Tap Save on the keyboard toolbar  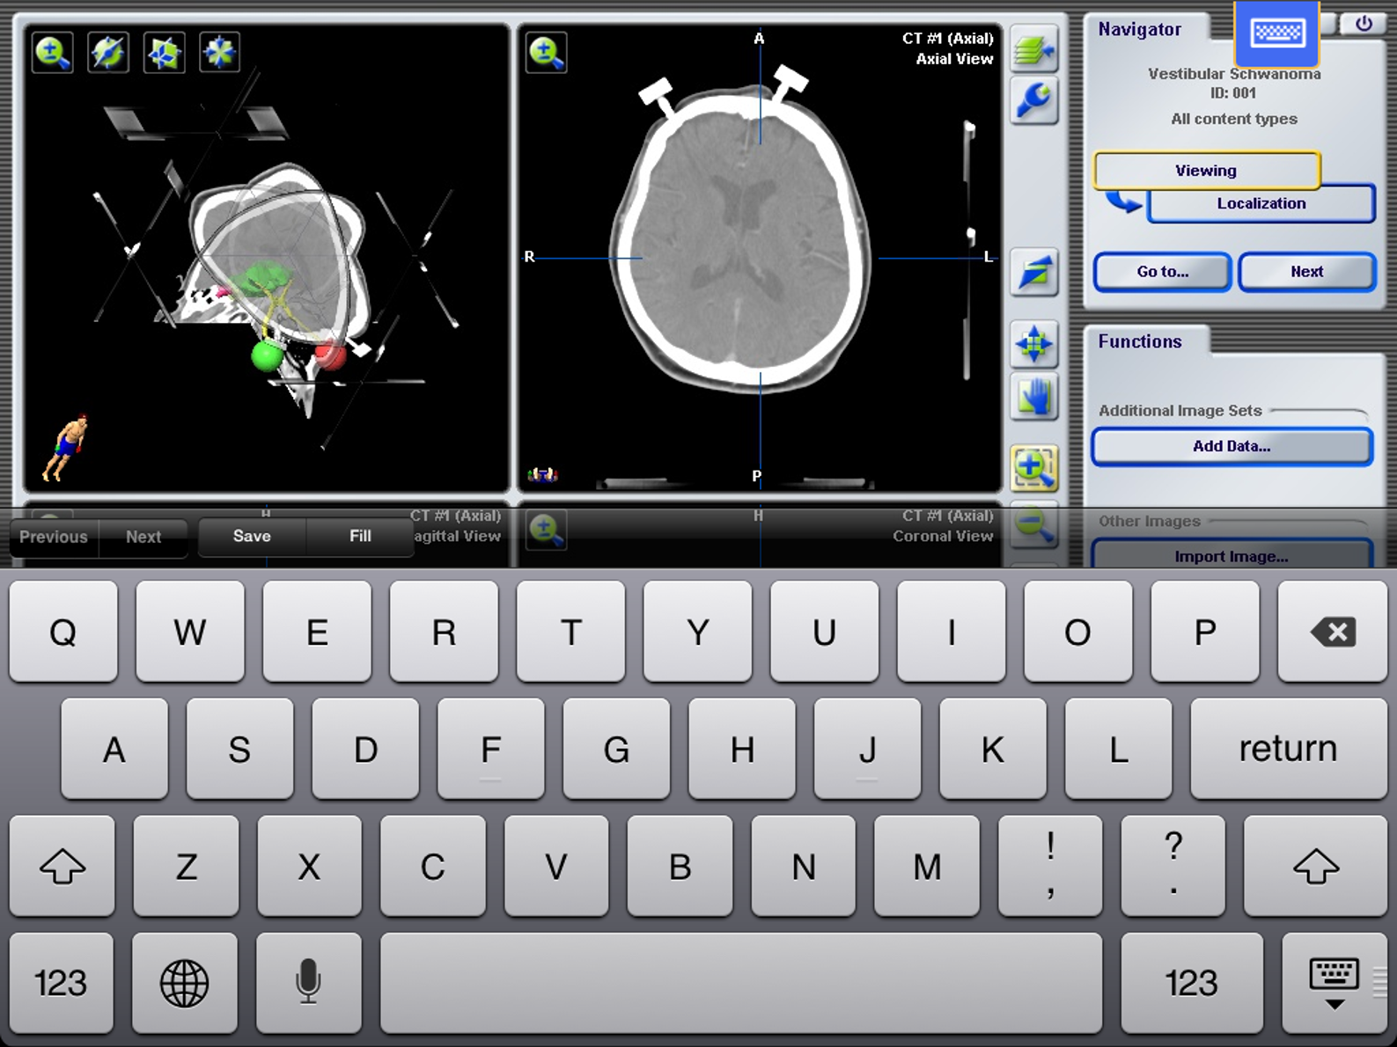coord(252,537)
